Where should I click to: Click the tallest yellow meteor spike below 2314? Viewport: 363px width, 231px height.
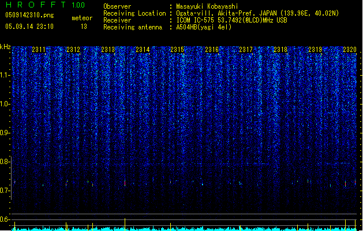click(x=125, y=224)
